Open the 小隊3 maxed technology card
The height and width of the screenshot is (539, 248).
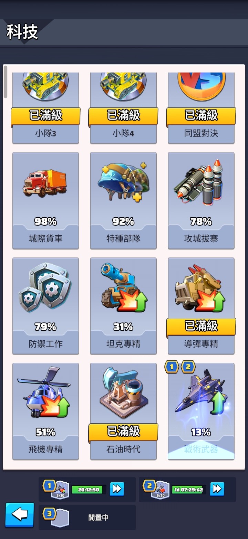[x=45, y=108]
